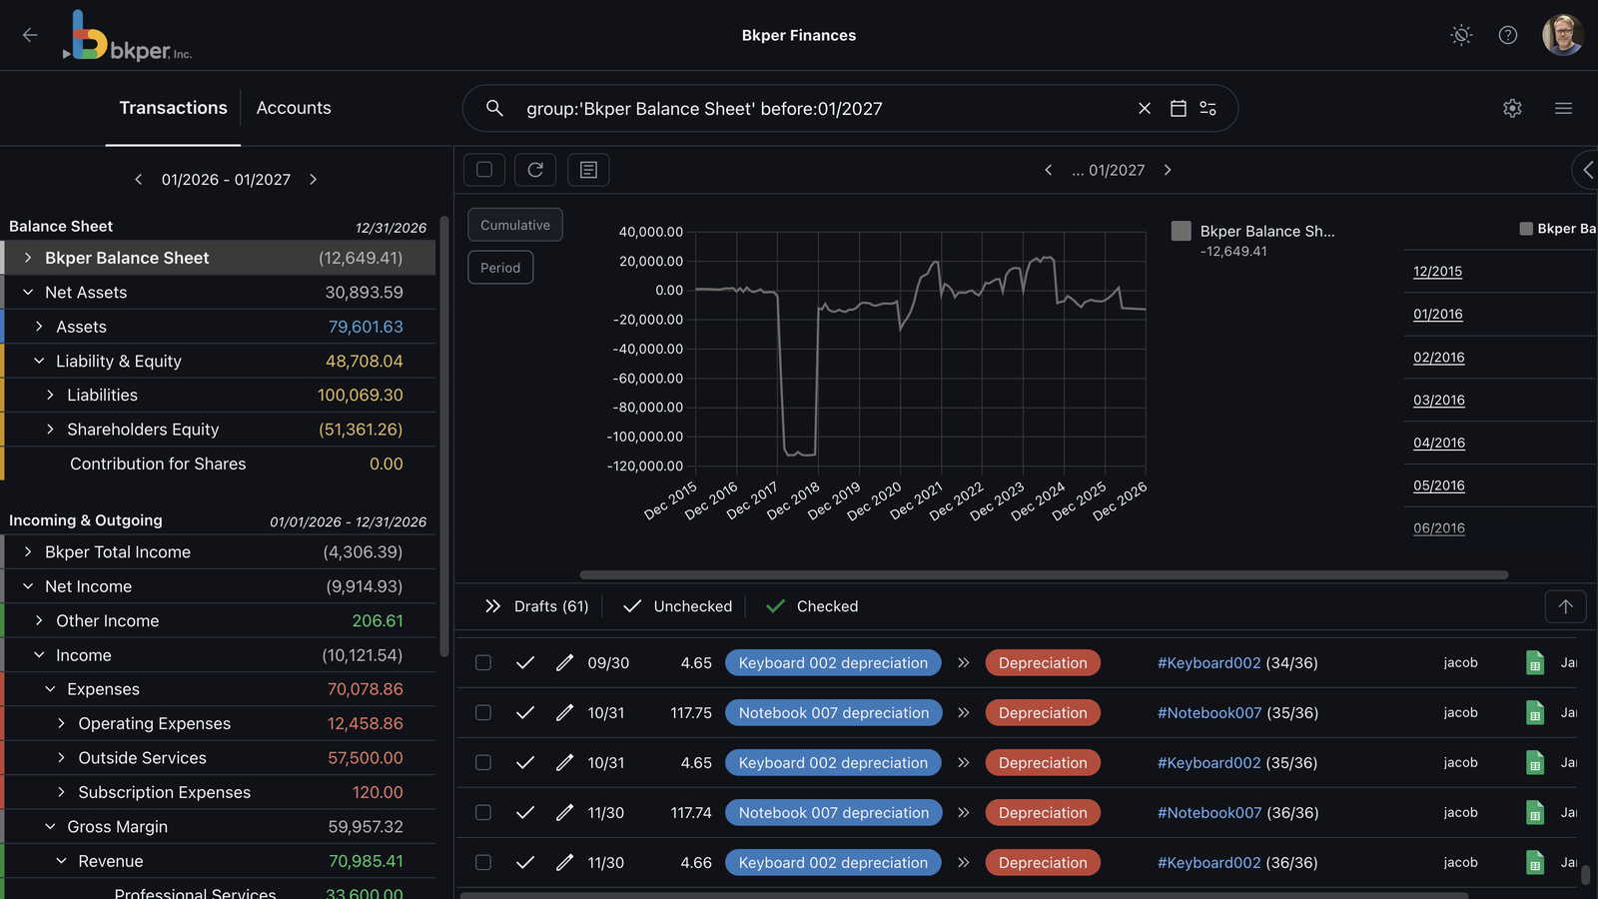The image size is (1598, 899).
Task: Click the Drafts double-arrow icon
Action: (492, 606)
